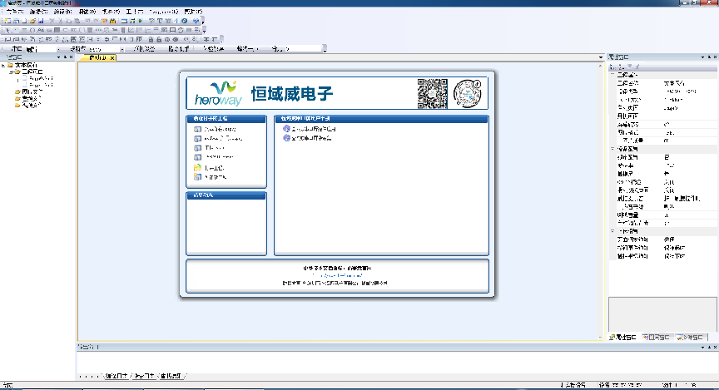719x390 pixels.
Task: Switch to the last tab below properties panel
Action: [692, 337]
